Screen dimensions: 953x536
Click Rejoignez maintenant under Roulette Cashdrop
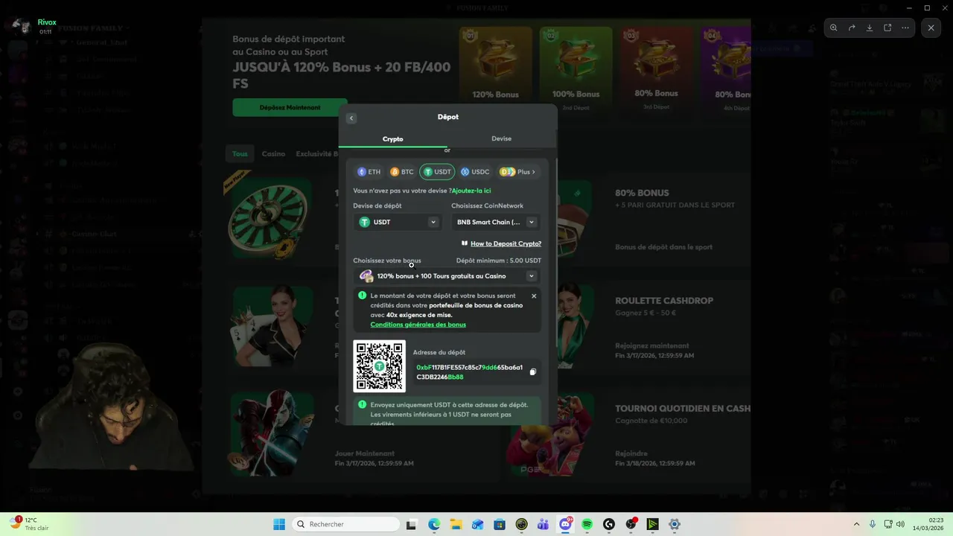point(652,345)
